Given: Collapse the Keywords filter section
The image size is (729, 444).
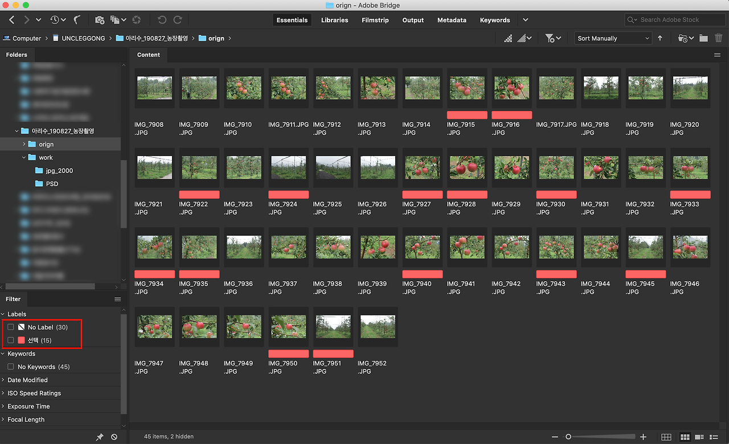Looking at the screenshot, I should tap(3, 354).
